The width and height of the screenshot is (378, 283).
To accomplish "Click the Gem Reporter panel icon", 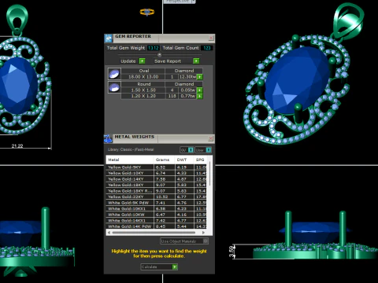I will (109, 39).
